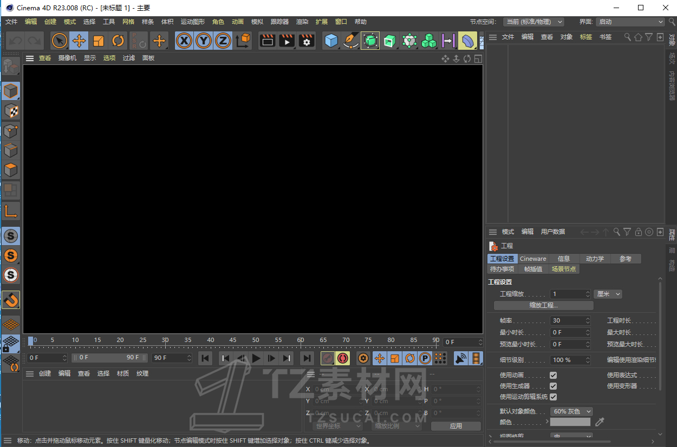Adjust the 细节级别 stepper arrows

(x=588, y=360)
